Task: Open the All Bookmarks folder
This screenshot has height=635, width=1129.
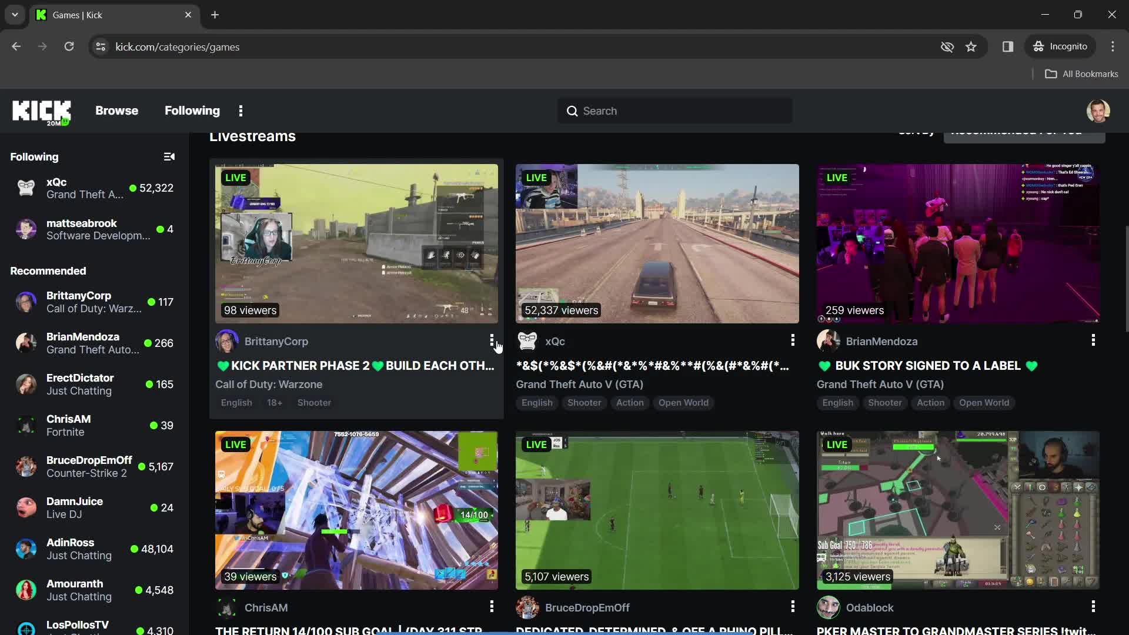Action: (1081, 74)
